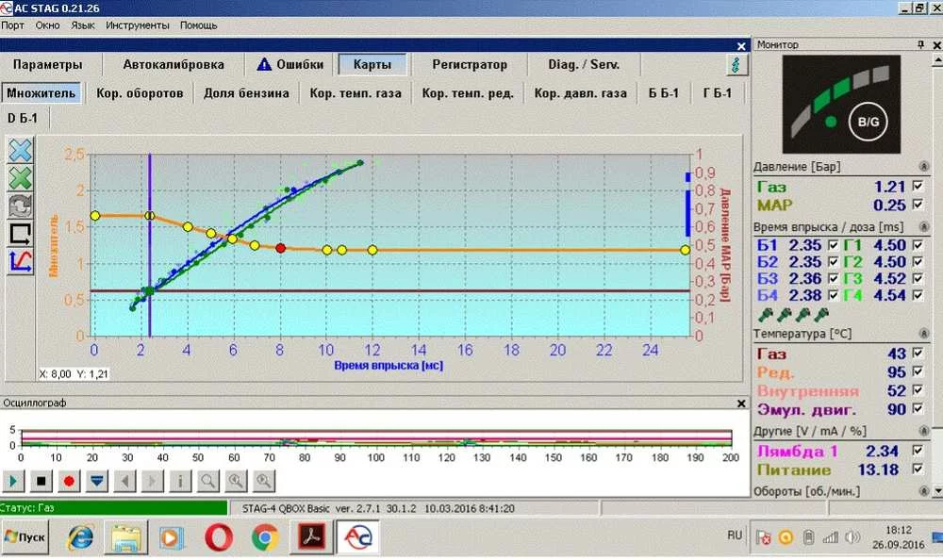943x560 pixels.
Task: Click the blue X icon beside the map
Action: click(x=20, y=151)
